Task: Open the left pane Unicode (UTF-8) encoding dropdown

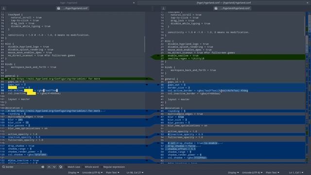Action: point(92,173)
